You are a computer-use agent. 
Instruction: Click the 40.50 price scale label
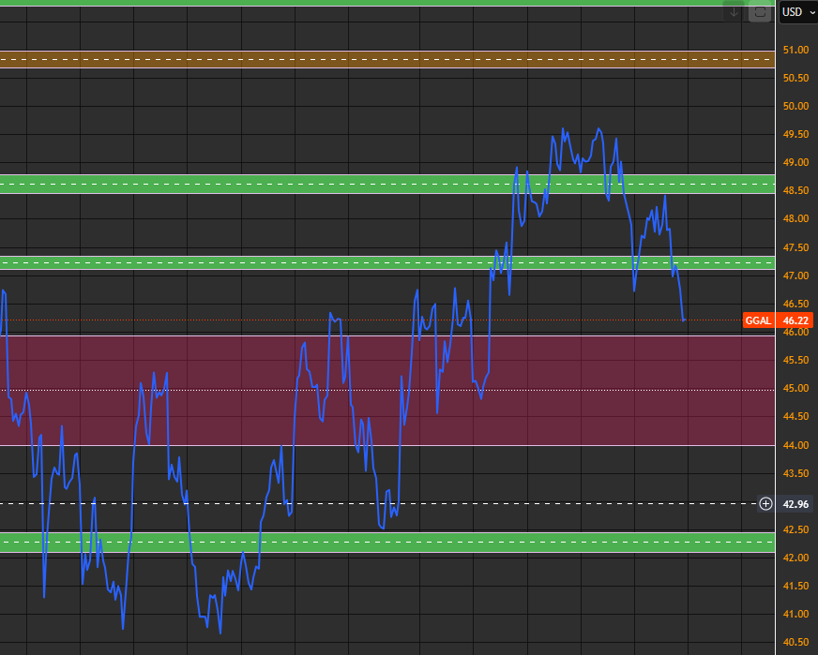[795, 642]
